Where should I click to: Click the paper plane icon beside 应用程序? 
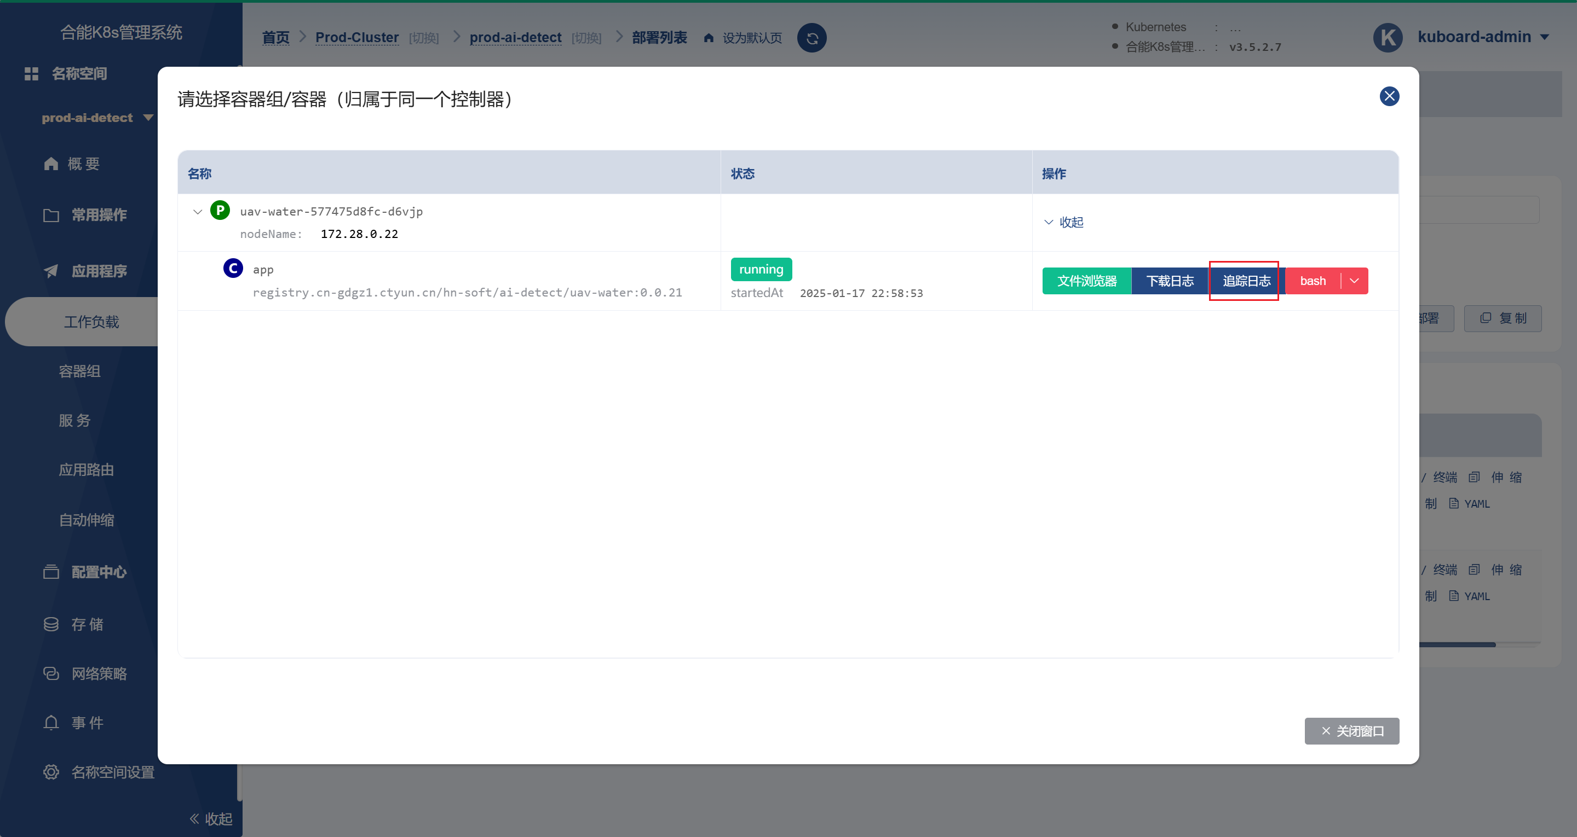pyautogui.click(x=51, y=270)
